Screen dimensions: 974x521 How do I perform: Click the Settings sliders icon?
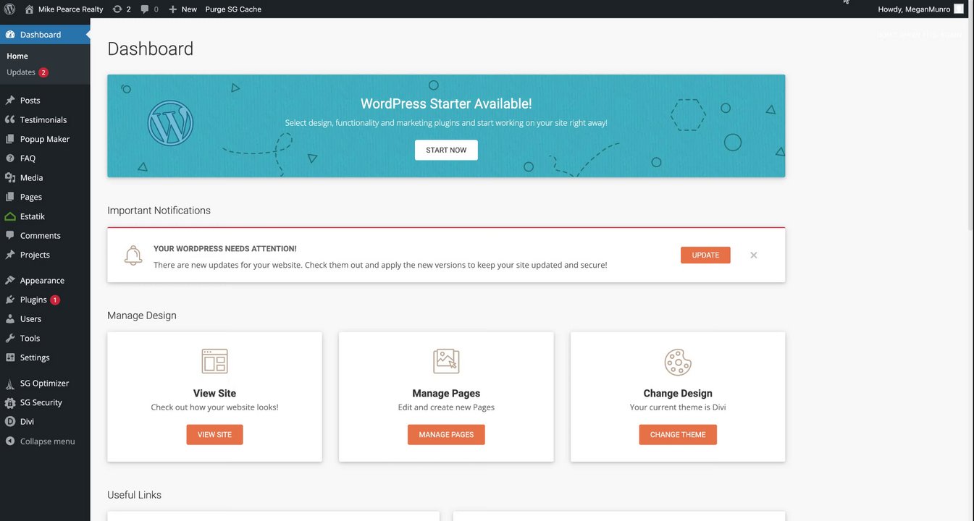coord(10,357)
